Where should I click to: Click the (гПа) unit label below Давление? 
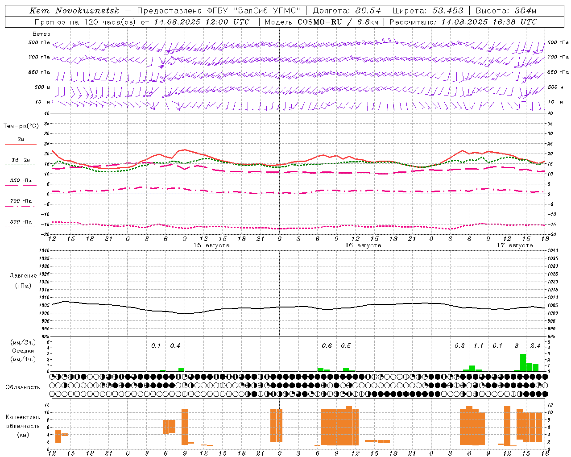(23, 286)
